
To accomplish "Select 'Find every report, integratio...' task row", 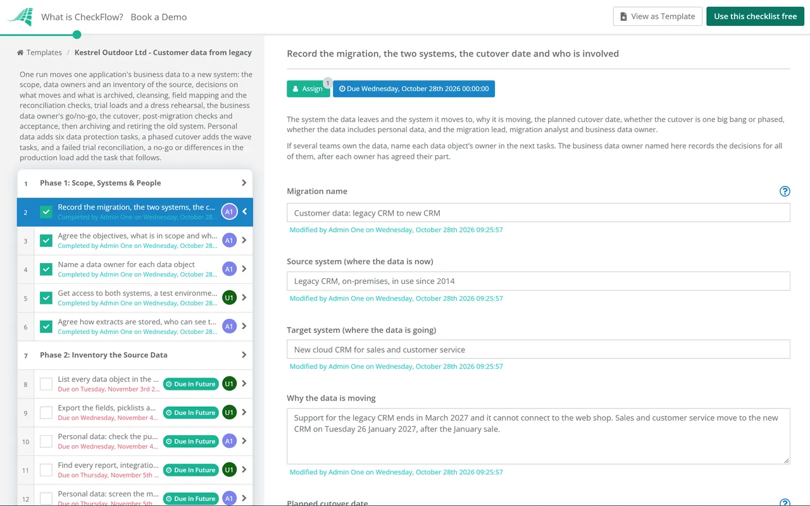I will [x=135, y=469].
